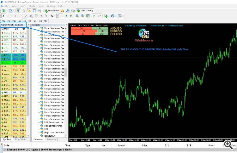Screen dimensions: 237x153
Task: Toggle chart Auto Scroll
Action: click(x=94, y=16)
